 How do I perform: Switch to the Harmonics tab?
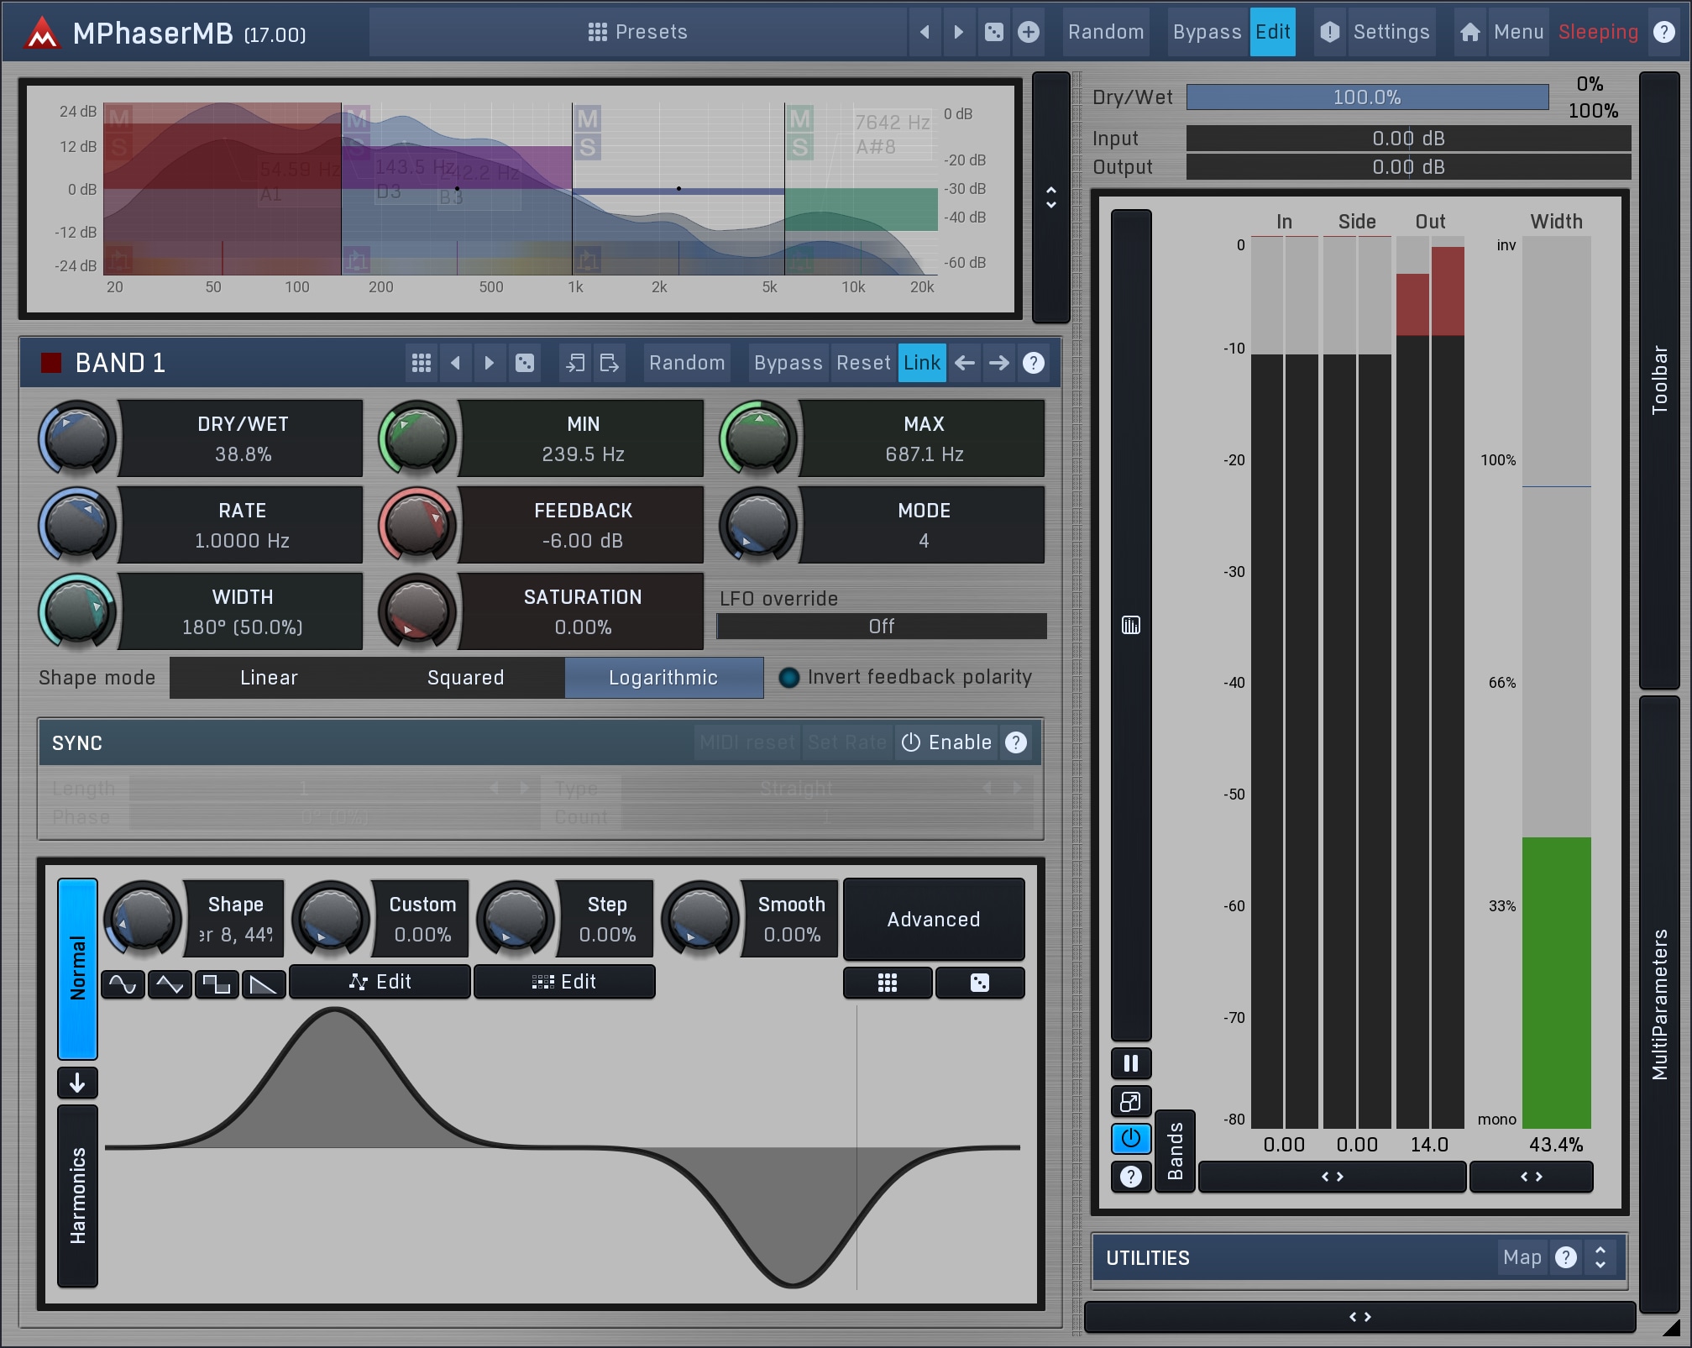77,1195
